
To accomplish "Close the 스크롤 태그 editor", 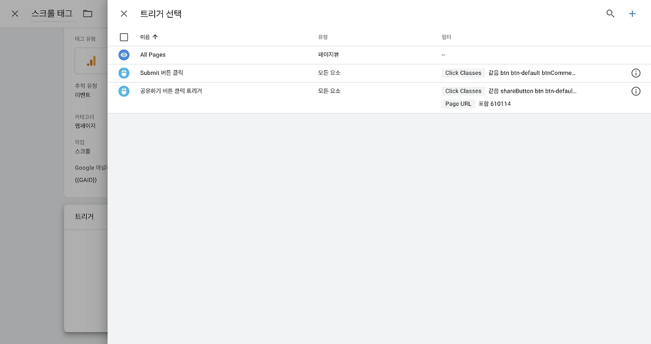I will [x=15, y=14].
